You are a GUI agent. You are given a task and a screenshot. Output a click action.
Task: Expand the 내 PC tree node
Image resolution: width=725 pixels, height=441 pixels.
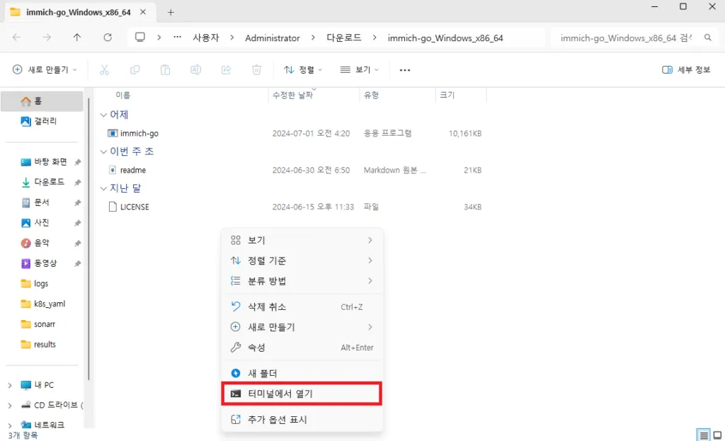click(9, 385)
